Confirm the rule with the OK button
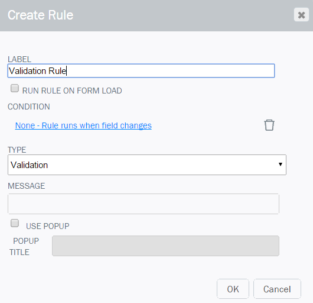 (x=233, y=289)
